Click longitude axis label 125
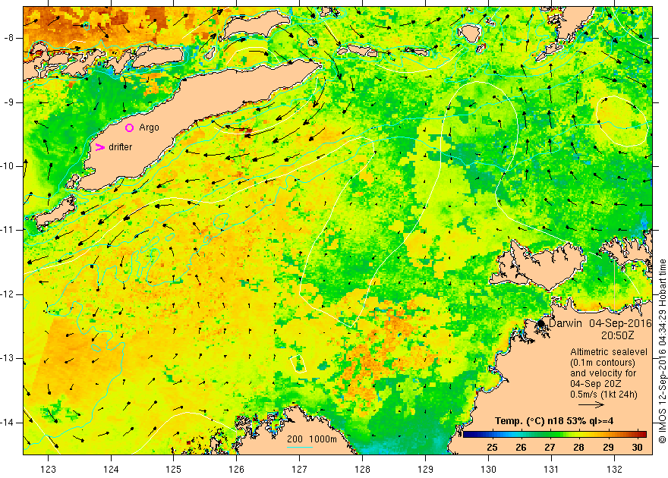Screen dimensions: 668x478 click(x=174, y=469)
